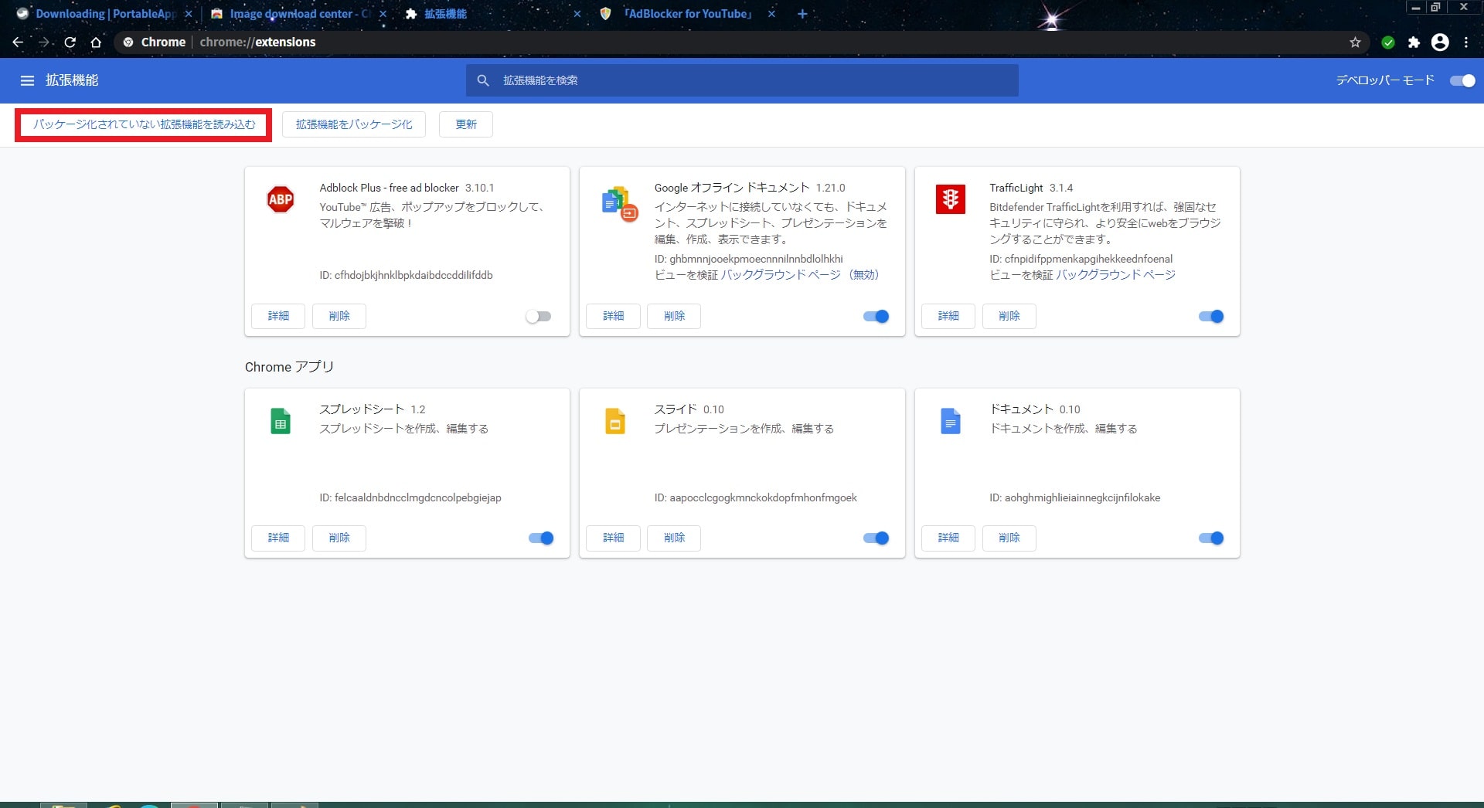Enable the Adblock Plus toggle
Image resolution: width=1484 pixels, height=808 pixels.
[539, 316]
